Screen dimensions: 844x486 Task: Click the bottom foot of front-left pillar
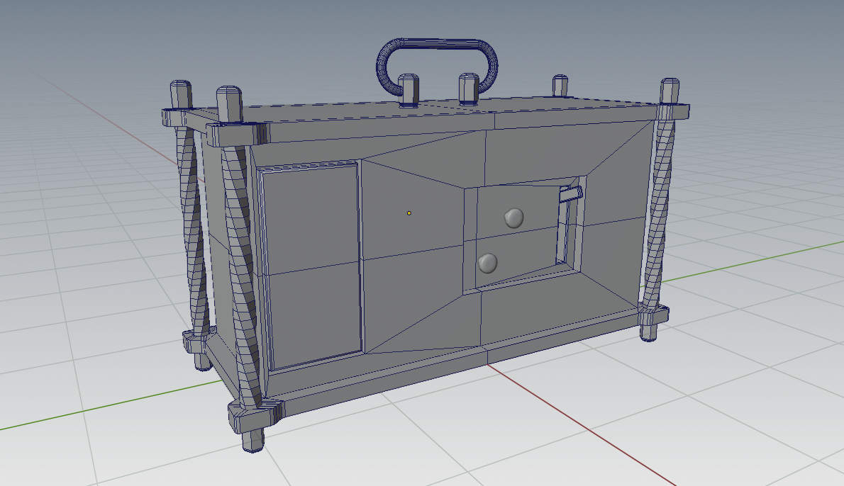(x=252, y=439)
